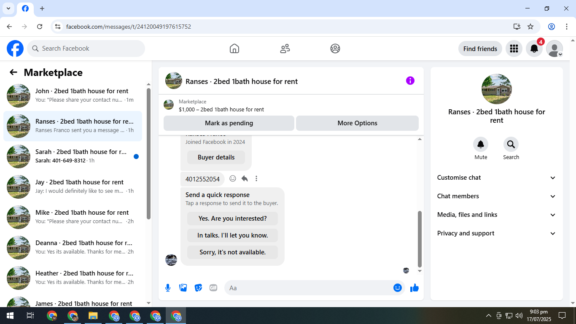View site information icon in address bar
This screenshot has width=576, height=324.
58,27
